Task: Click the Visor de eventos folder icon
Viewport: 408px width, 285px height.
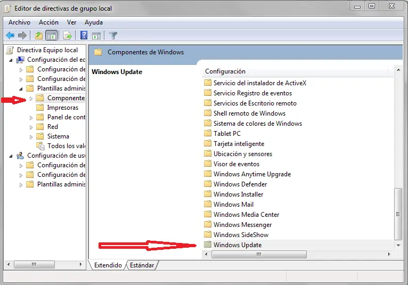Action: 208,164
